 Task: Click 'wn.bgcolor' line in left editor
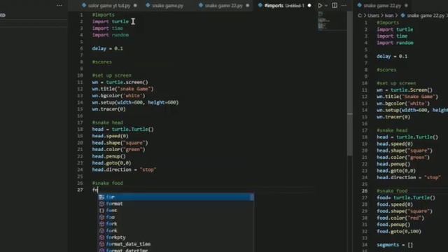[x=118, y=96]
